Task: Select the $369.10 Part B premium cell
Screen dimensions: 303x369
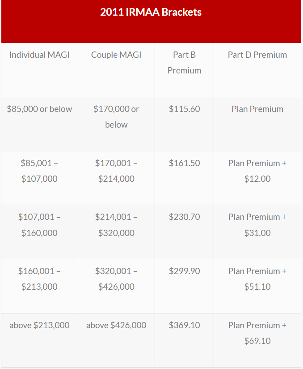Action: 184,326
